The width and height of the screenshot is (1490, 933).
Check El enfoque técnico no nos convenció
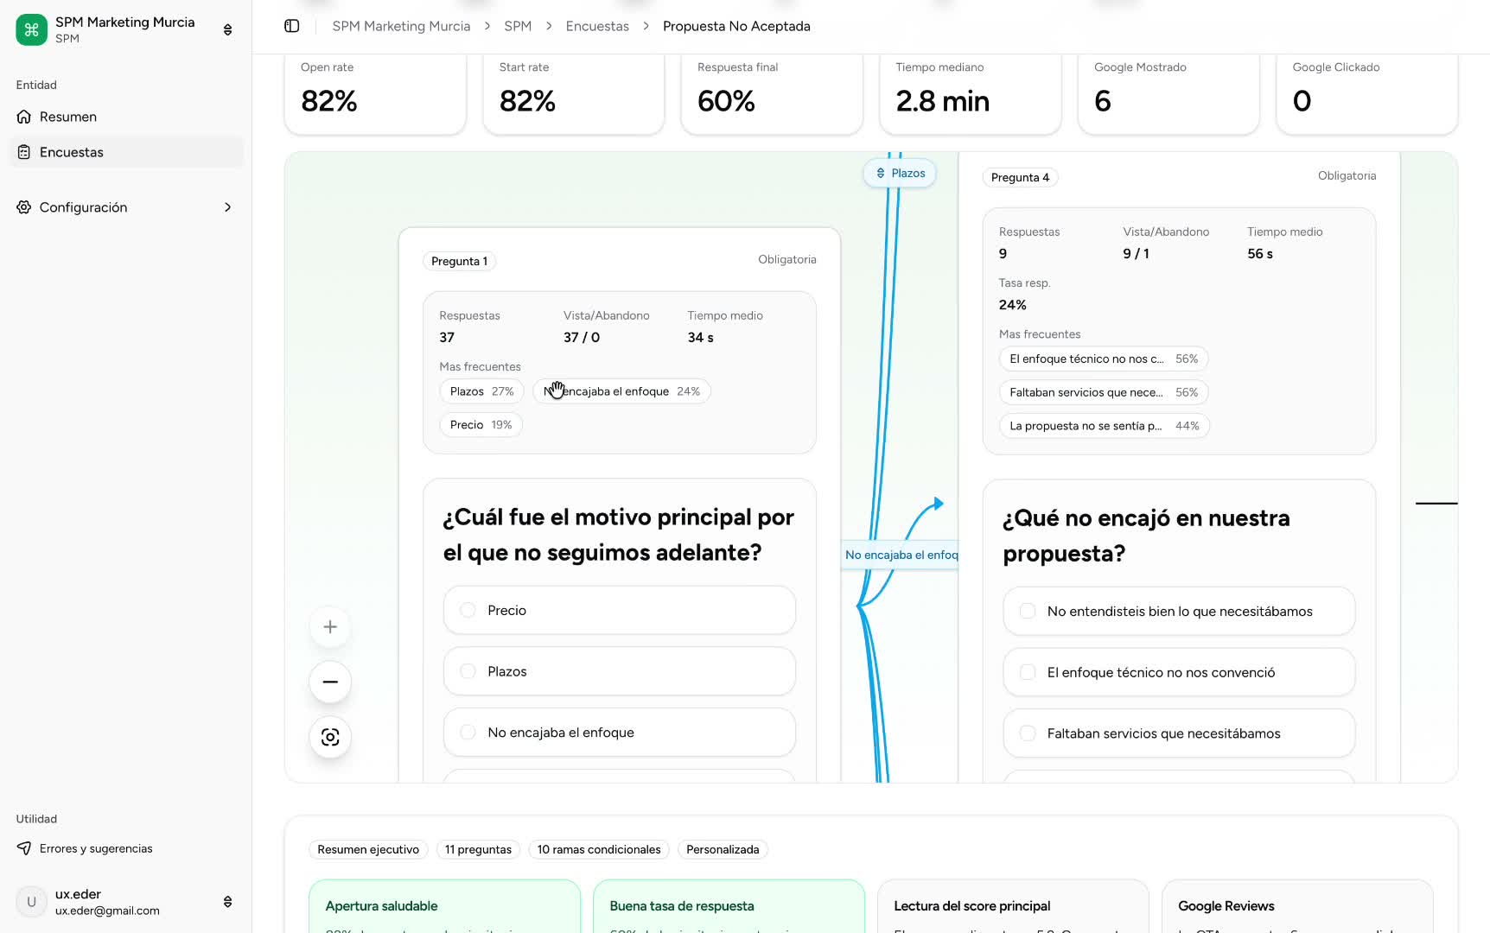tap(1028, 672)
